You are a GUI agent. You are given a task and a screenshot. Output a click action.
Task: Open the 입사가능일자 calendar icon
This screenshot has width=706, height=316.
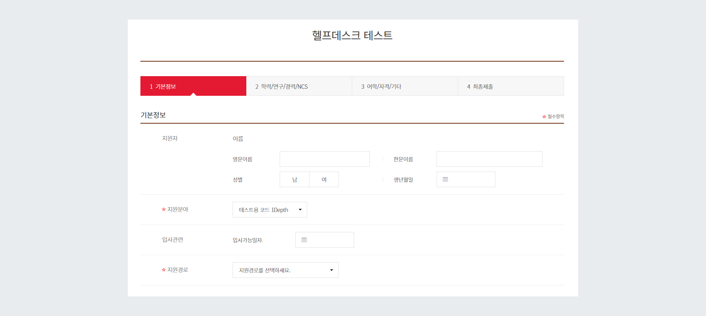coord(304,240)
